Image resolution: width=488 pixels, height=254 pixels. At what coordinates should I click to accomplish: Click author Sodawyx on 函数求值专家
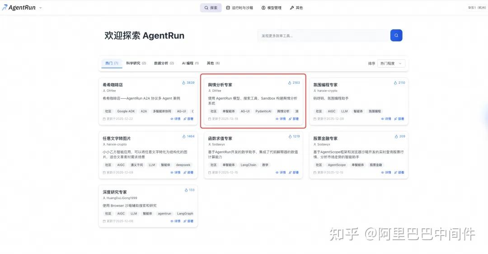[216, 145]
